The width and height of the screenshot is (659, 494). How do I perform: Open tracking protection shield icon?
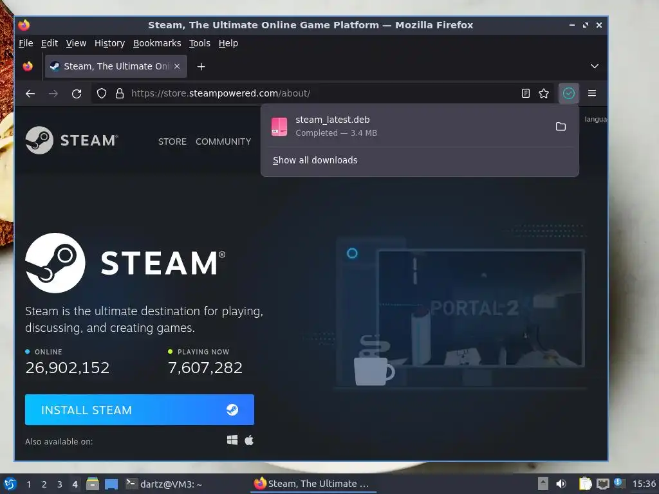(x=102, y=93)
